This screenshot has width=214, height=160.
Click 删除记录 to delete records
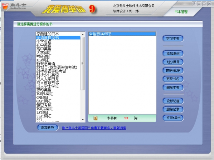click(173, 109)
